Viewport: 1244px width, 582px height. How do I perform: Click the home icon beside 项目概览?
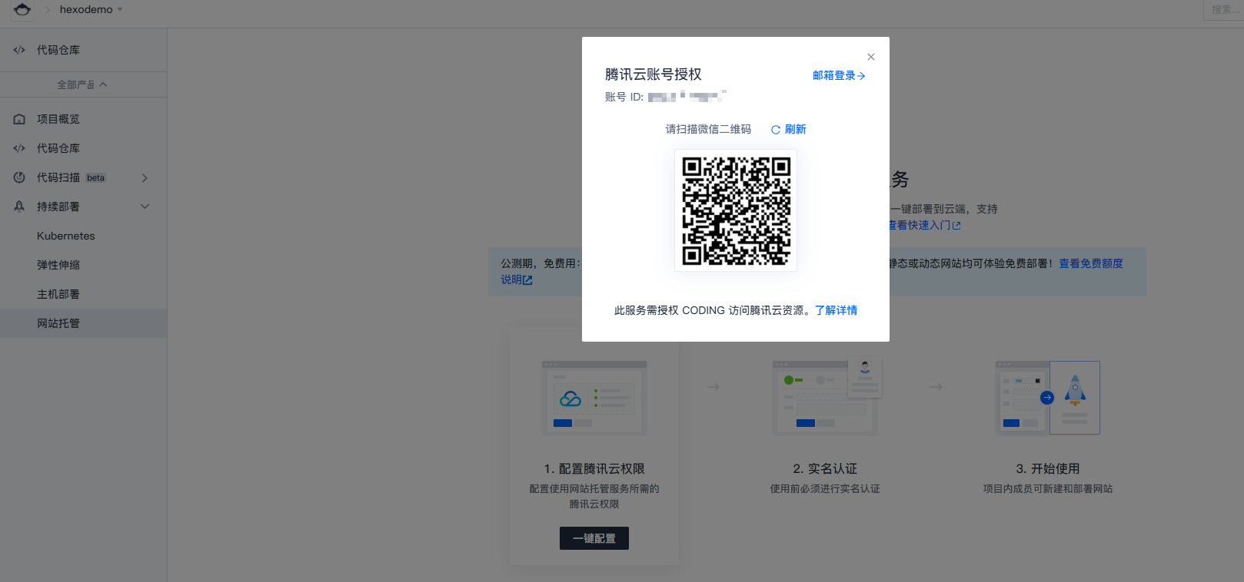[19, 119]
